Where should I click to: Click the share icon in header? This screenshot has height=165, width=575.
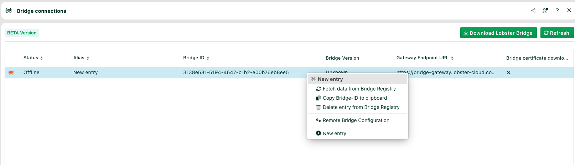point(533,11)
